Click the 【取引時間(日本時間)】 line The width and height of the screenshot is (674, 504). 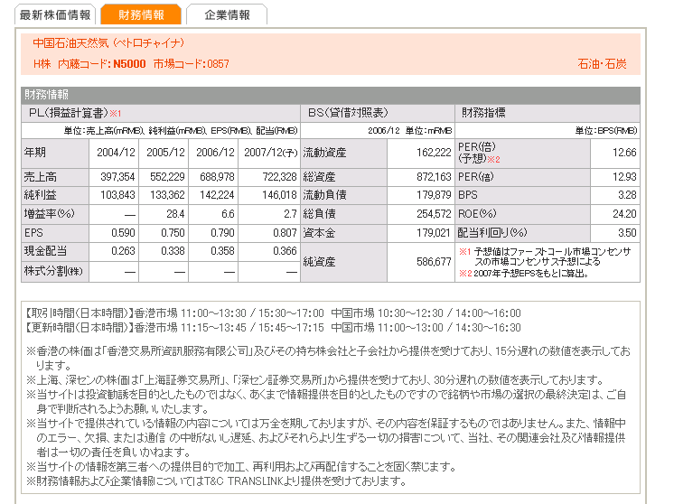pyautogui.click(x=273, y=313)
